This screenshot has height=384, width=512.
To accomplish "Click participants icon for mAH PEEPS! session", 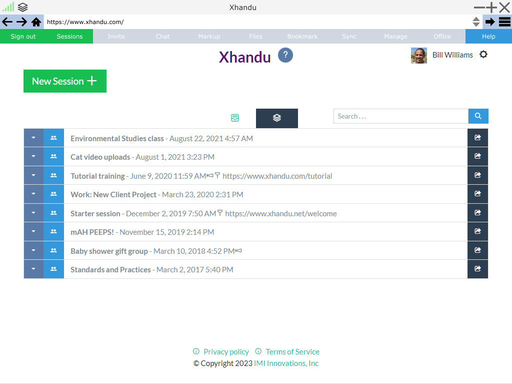I will tap(53, 232).
